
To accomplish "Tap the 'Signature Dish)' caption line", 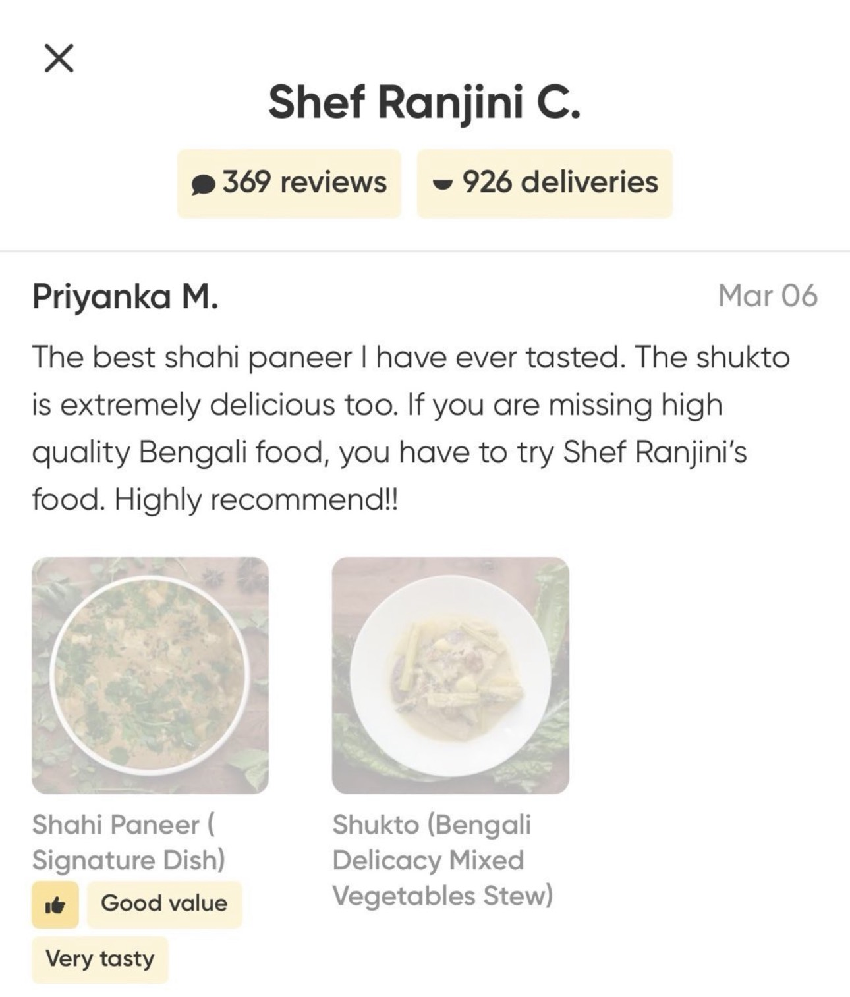I will (x=128, y=860).
